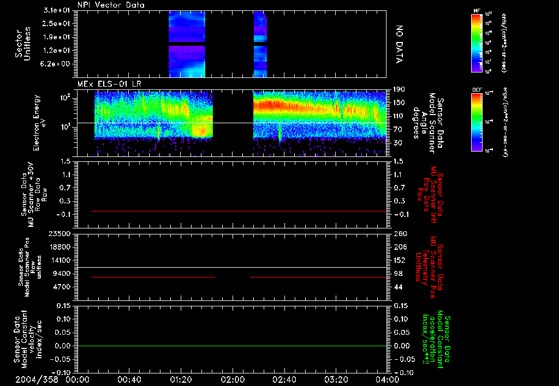Click the red "MU Scanner Pos Telemetry" label
The width and height of the screenshot is (559, 386).
coord(430,267)
